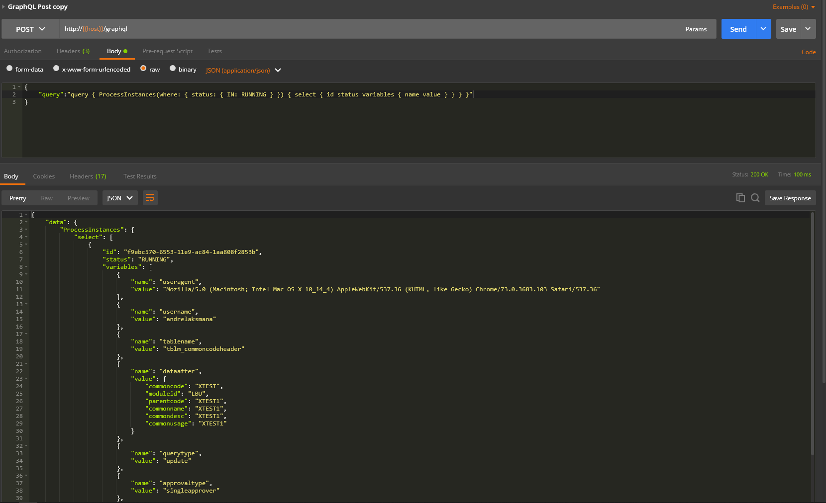826x503 pixels.
Task: Open the POST method dropdown
Action: pyautogui.click(x=30, y=29)
